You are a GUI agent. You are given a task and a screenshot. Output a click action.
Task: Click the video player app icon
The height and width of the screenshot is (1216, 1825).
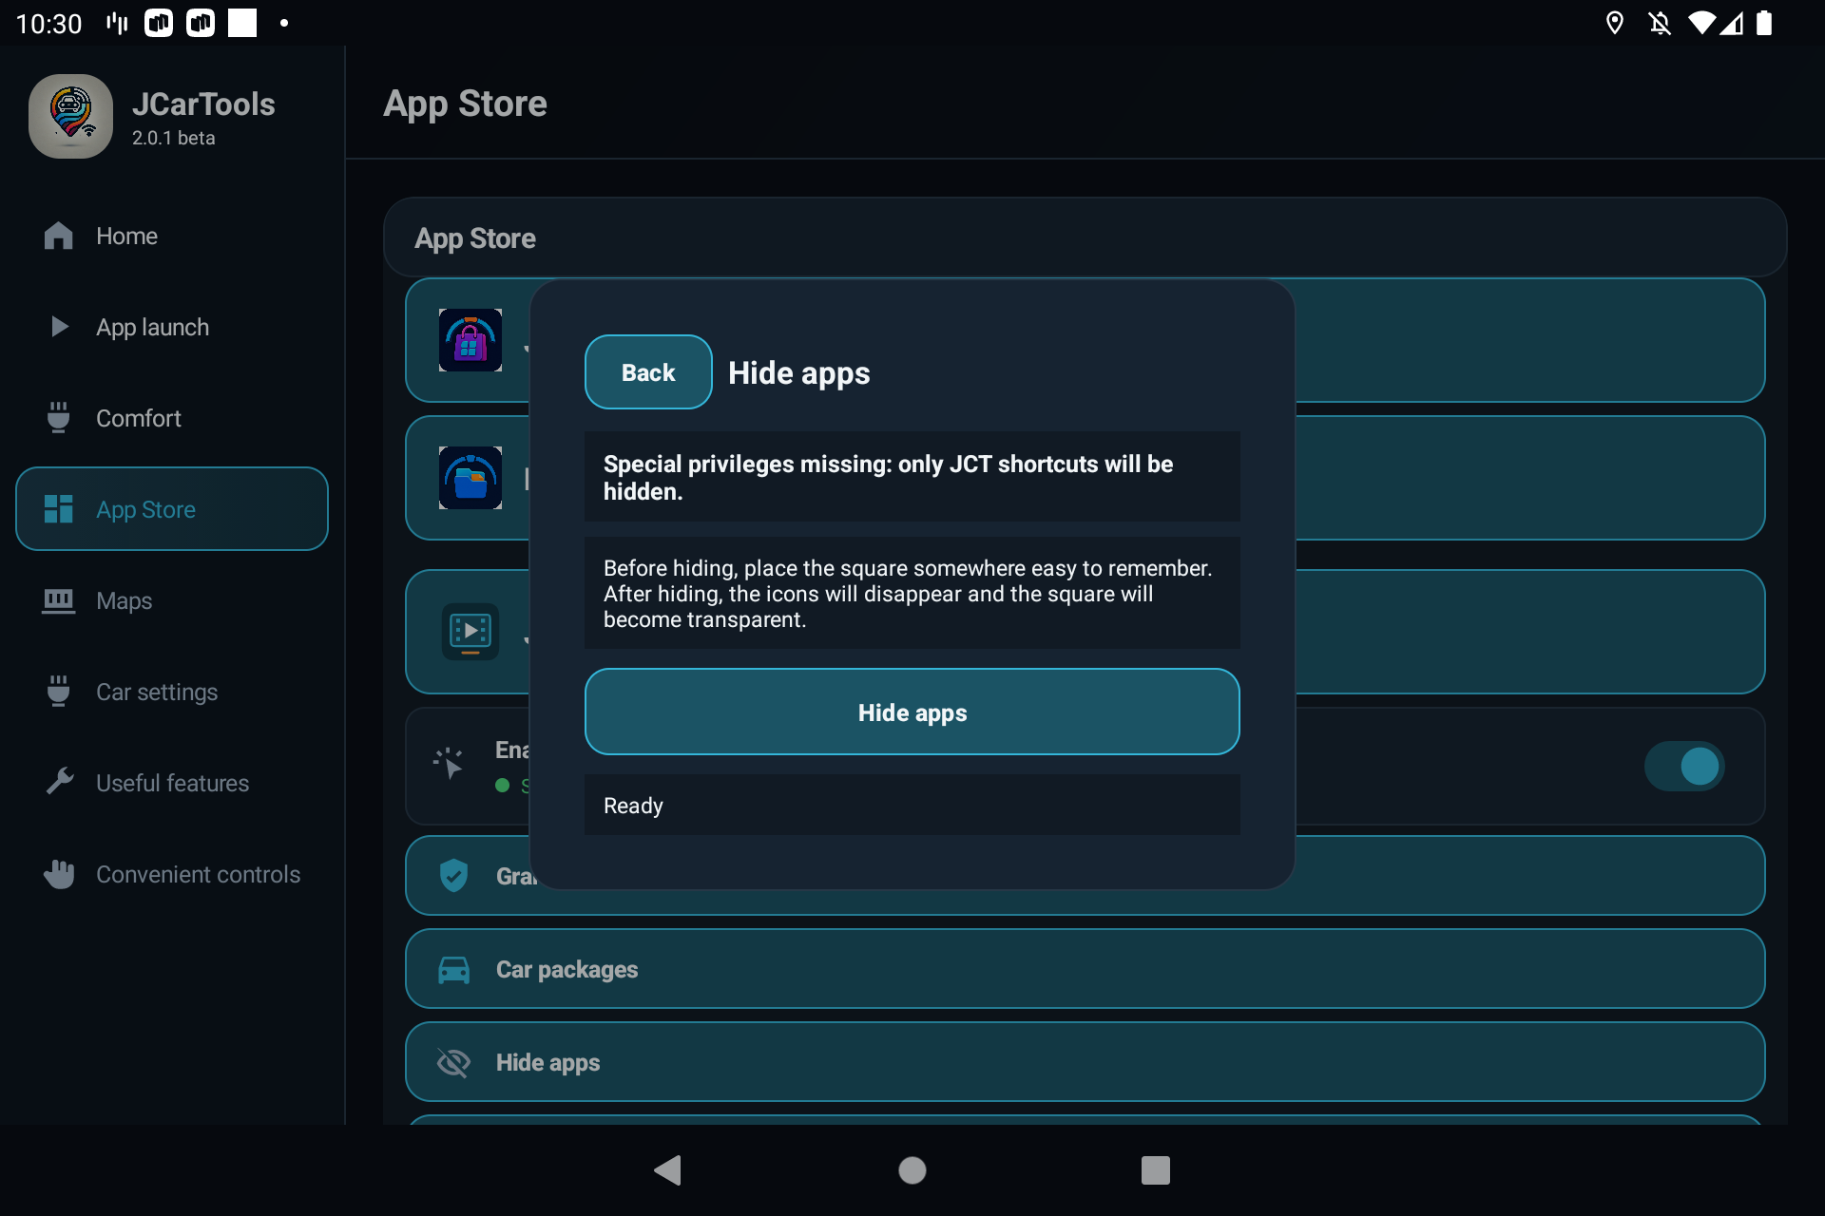click(x=471, y=631)
